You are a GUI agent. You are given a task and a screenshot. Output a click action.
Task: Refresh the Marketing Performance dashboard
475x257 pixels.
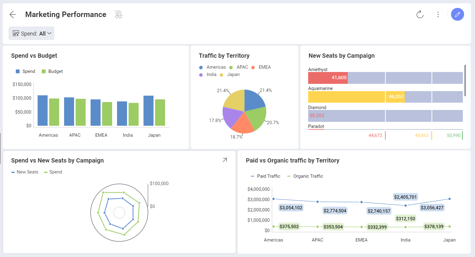pos(420,14)
